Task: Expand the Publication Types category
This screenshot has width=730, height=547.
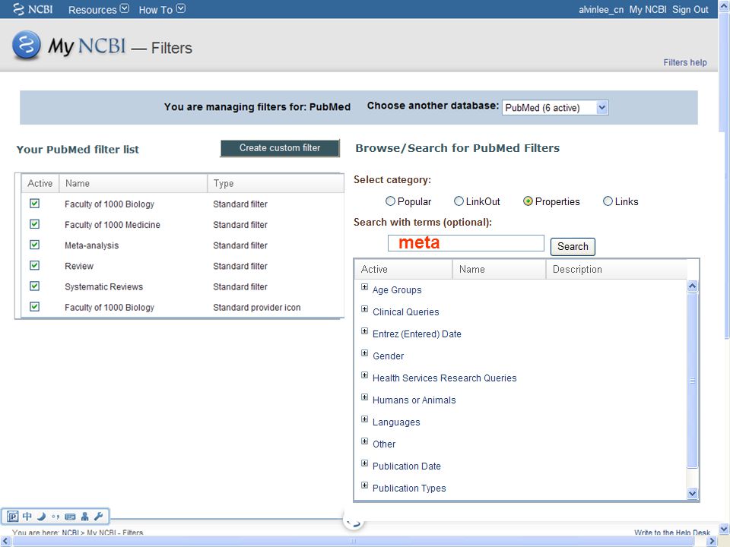Action: pyautogui.click(x=364, y=485)
